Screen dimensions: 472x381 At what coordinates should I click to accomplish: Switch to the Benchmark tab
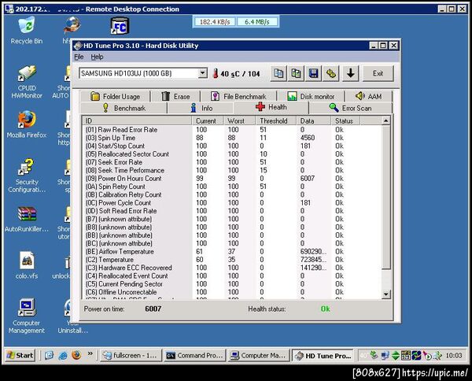[x=124, y=108]
